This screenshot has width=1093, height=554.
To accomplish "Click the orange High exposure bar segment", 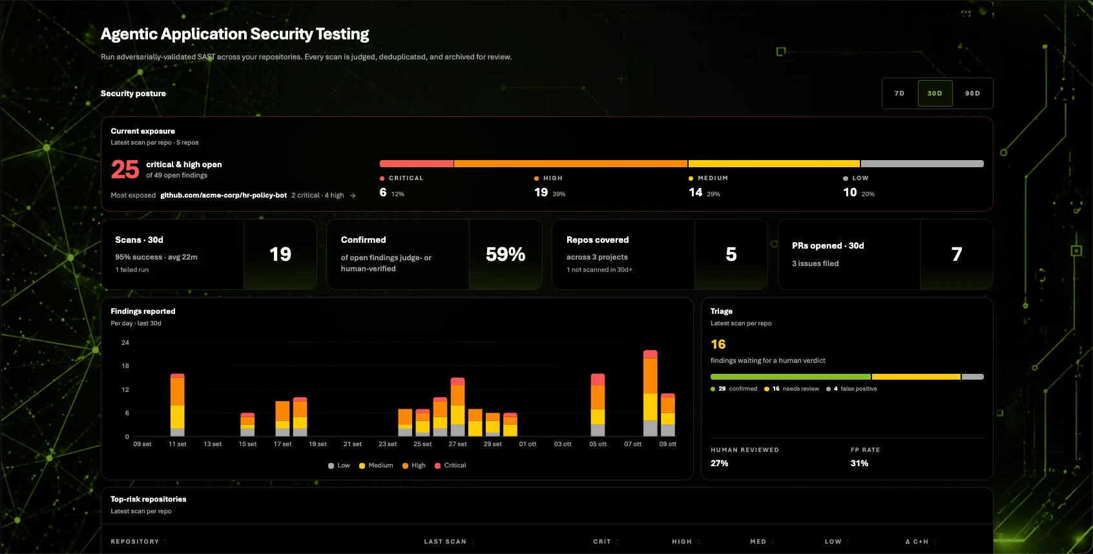I will pyautogui.click(x=571, y=164).
